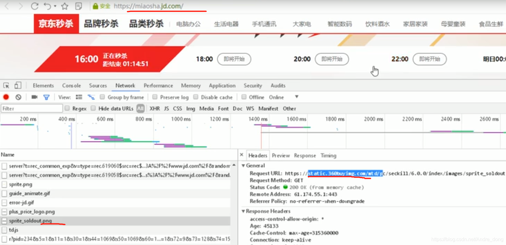Reload the page with refresh icon
Screen dimensions: 506x245
tap(35, 6)
